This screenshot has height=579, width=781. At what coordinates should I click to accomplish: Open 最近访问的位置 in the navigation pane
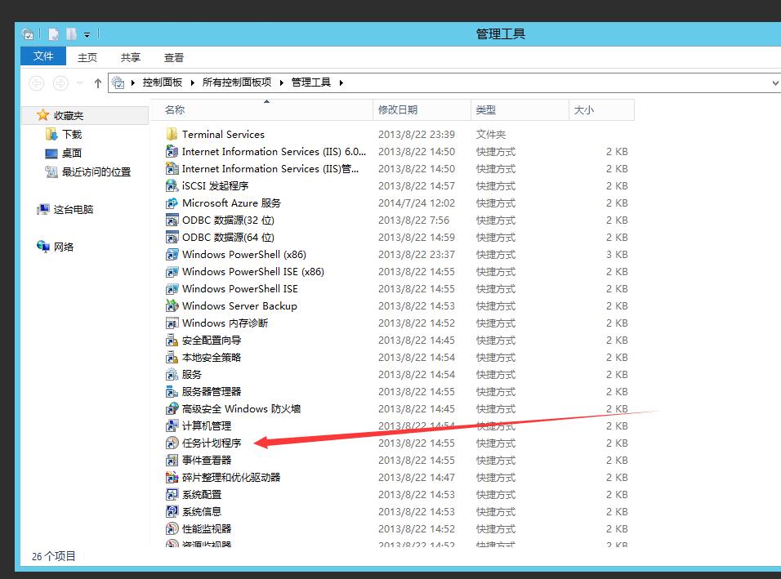[96, 171]
